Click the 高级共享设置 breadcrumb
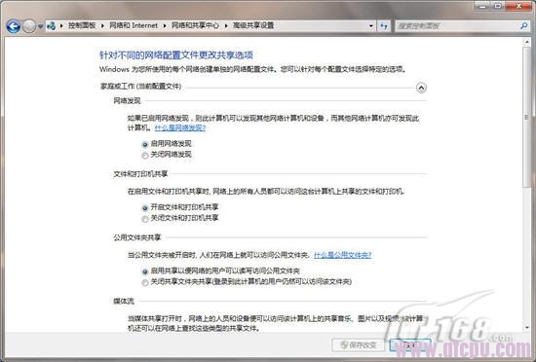536x362 pixels. [253, 25]
